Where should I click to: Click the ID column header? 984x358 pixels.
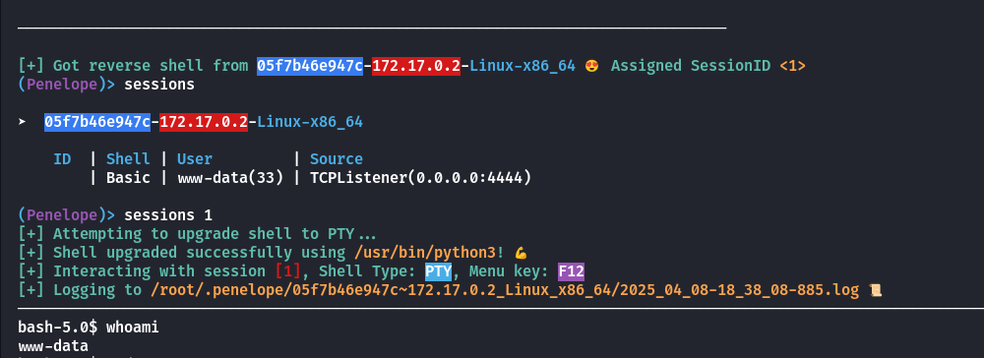pyautogui.click(x=62, y=159)
